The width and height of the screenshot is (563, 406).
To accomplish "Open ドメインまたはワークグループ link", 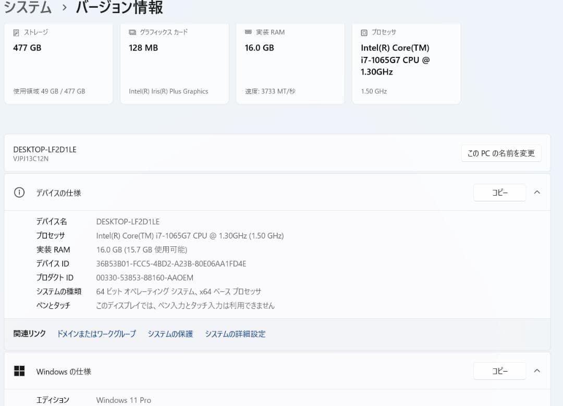I will 96,334.
